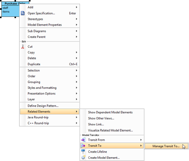Viewport: 189px width, 161px height.
Task: Choose Show Other Views... entry
Action: pos(112,118)
